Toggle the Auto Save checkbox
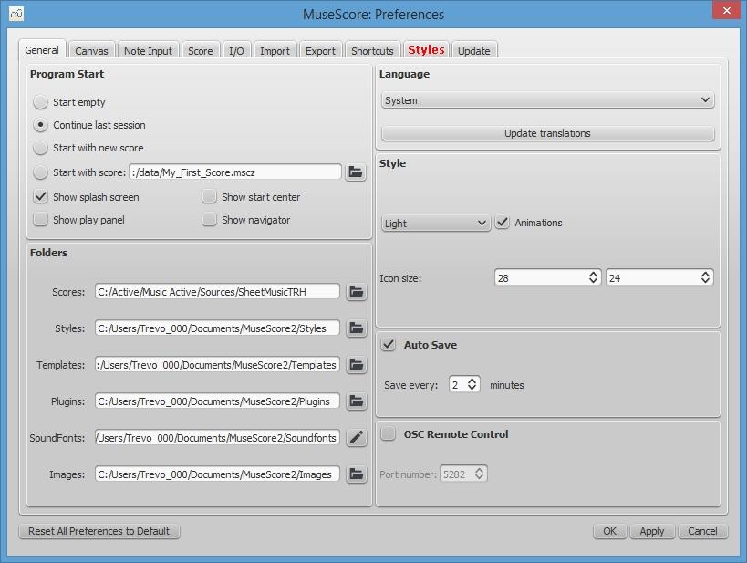This screenshot has width=747, height=563. (x=389, y=344)
